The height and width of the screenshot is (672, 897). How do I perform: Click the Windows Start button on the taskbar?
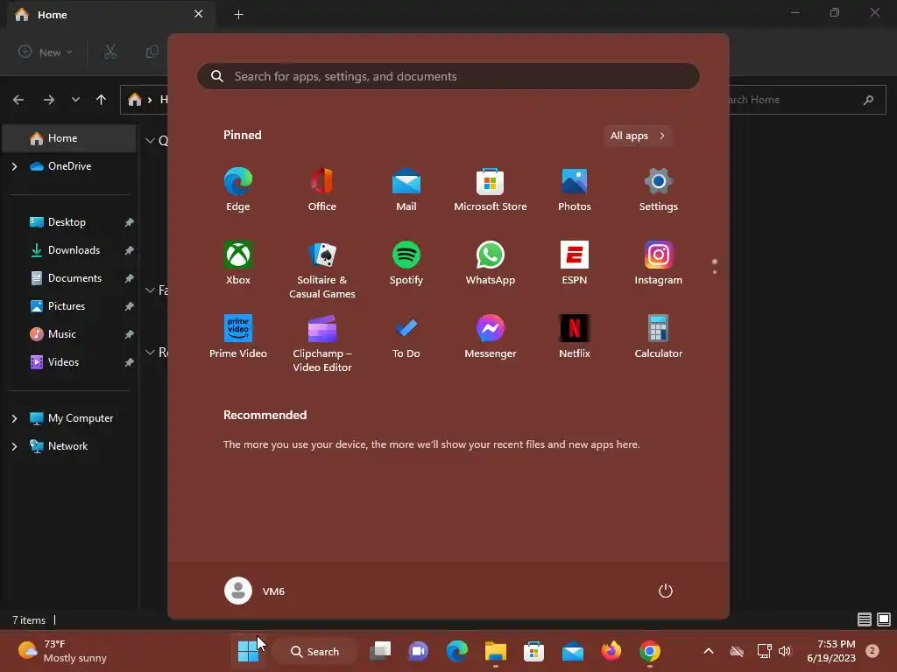tap(248, 651)
